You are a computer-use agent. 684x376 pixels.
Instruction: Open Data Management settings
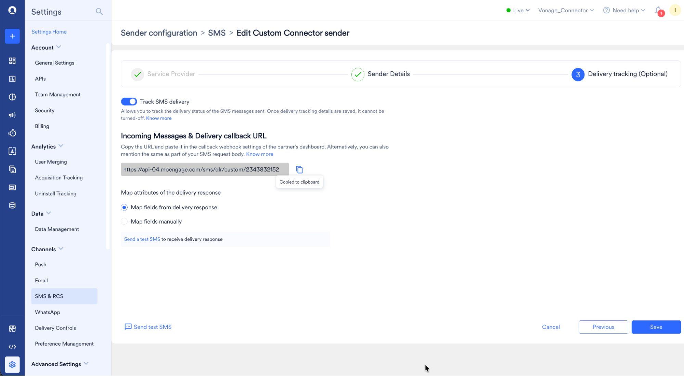point(57,229)
